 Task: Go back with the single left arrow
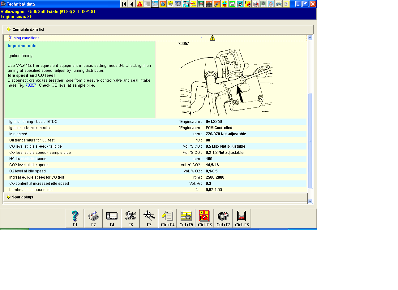tap(132, 4)
